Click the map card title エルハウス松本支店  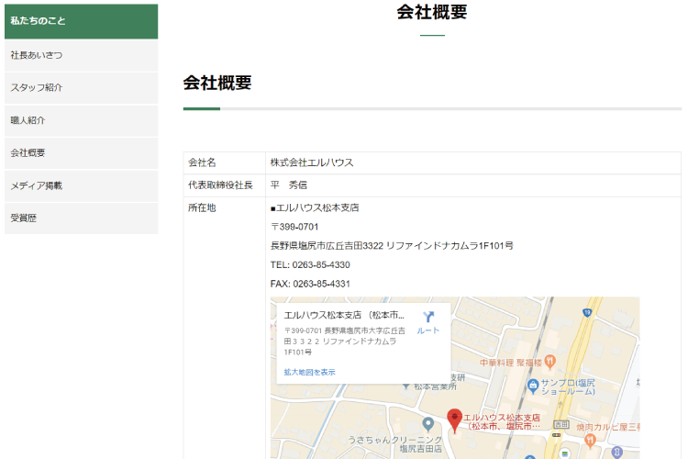point(344,316)
